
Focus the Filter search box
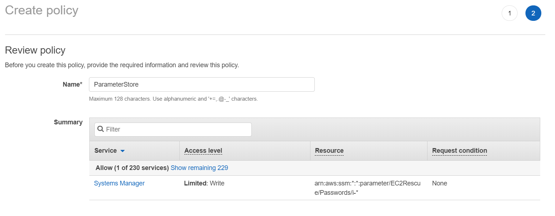pos(176,129)
